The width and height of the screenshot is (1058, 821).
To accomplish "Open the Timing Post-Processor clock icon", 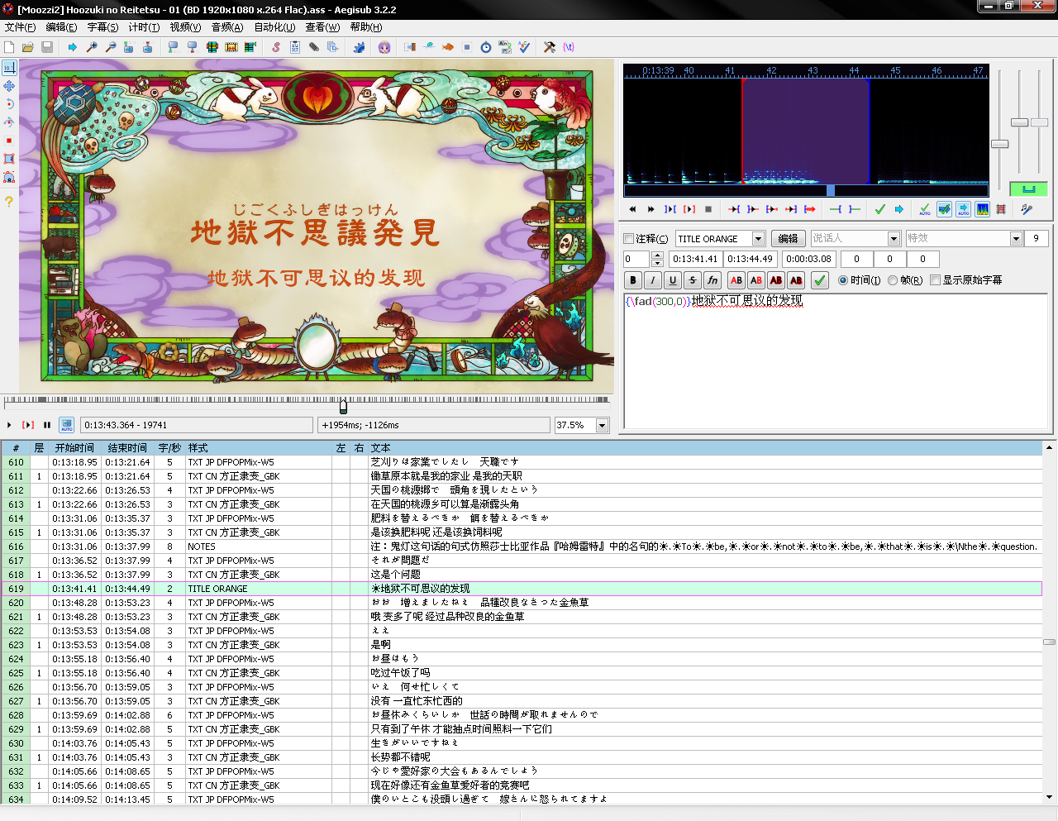I will coord(486,47).
